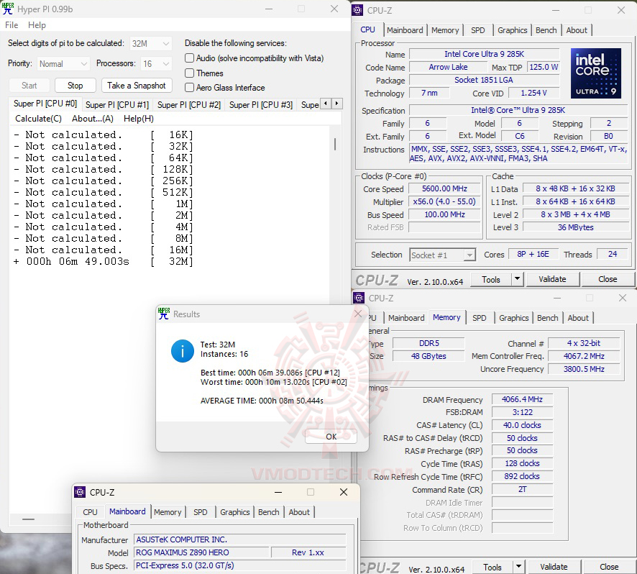Open Graphics tab in top CPU-Z window
The height and width of the screenshot is (574, 637).
512,30
